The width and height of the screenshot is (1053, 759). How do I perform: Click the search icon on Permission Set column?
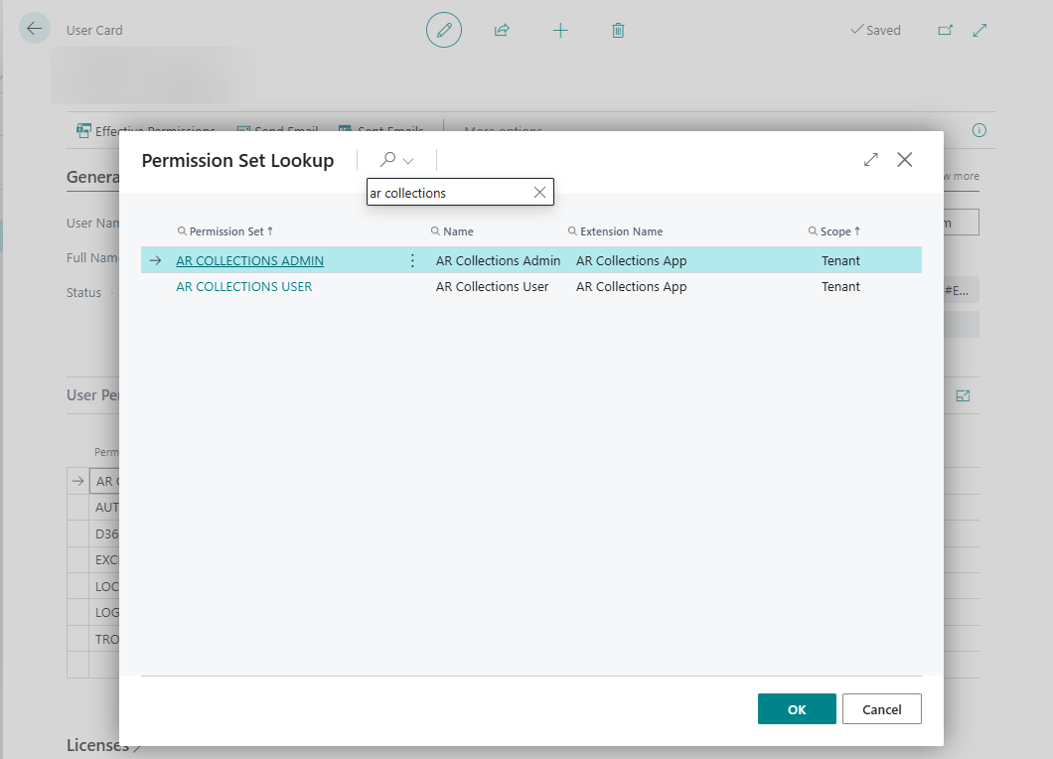point(183,230)
